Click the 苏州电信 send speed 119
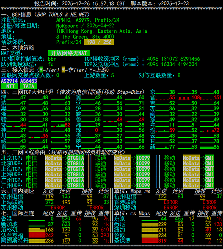The height and width of the screenshot is (249, 223). 49,197
